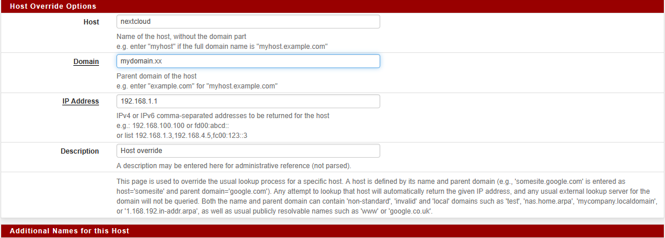Click the IPv4 or IPv6 addresses help line
The height and width of the screenshot is (238, 665).
click(223, 116)
